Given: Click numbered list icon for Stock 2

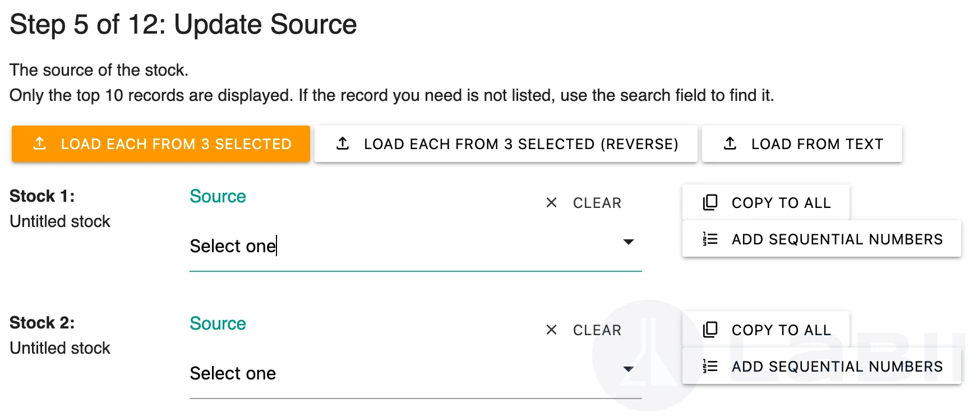Looking at the screenshot, I should tap(710, 367).
